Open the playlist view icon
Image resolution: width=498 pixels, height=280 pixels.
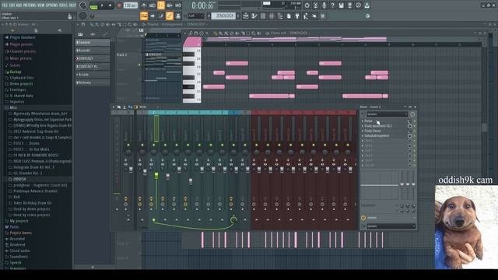pos(246,16)
